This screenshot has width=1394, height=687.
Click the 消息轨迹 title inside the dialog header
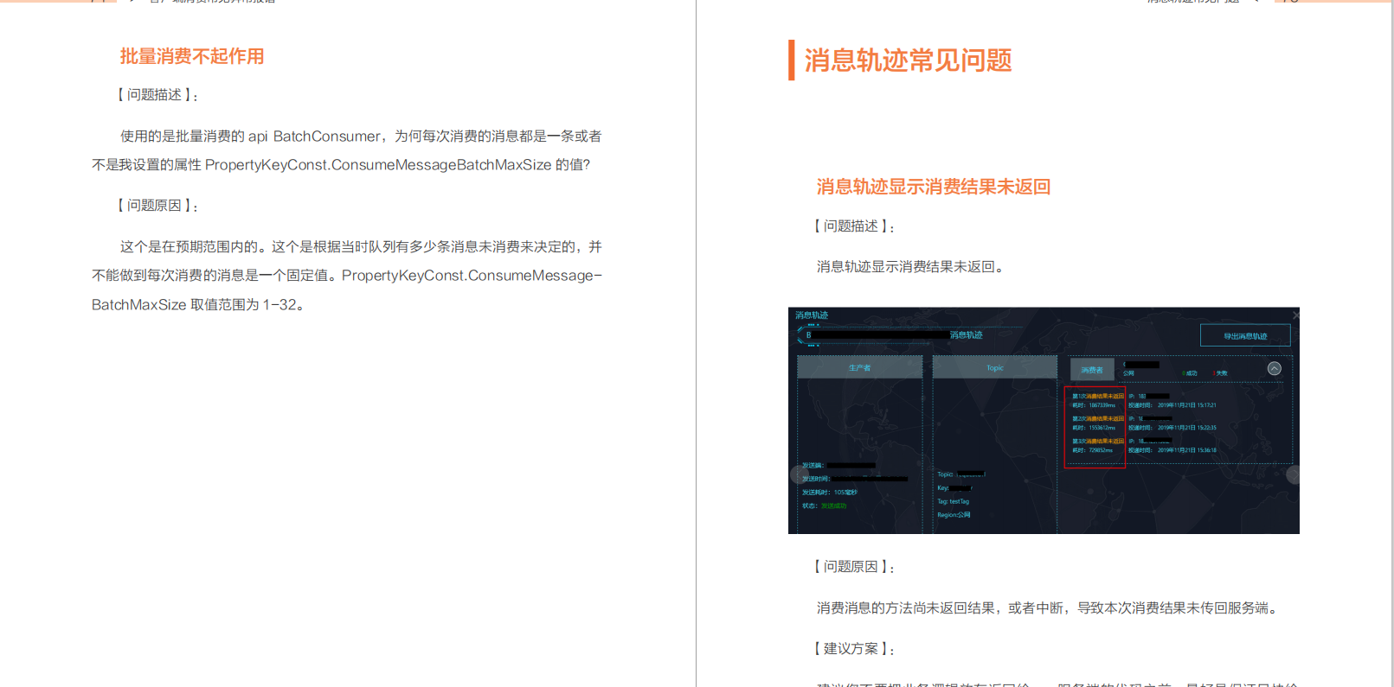(812, 315)
